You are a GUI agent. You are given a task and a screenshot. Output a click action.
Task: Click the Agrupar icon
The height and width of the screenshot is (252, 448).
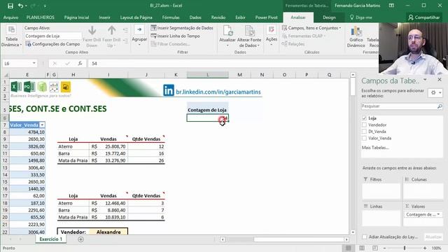click(139, 29)
